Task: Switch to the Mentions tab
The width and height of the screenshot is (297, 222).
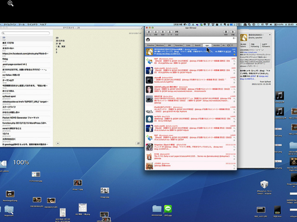Action: (x=160, y=46)
